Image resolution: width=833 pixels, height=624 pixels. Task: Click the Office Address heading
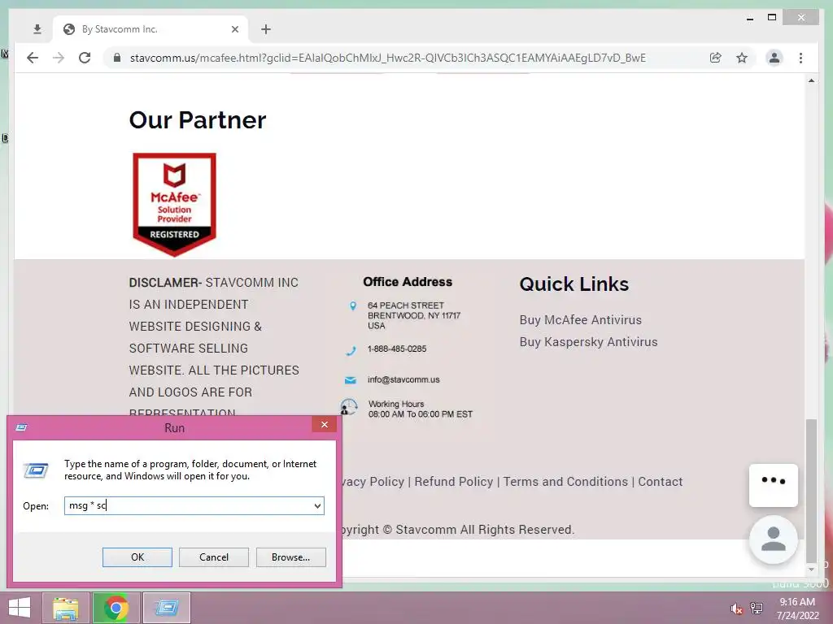click(x=408, y=282)
